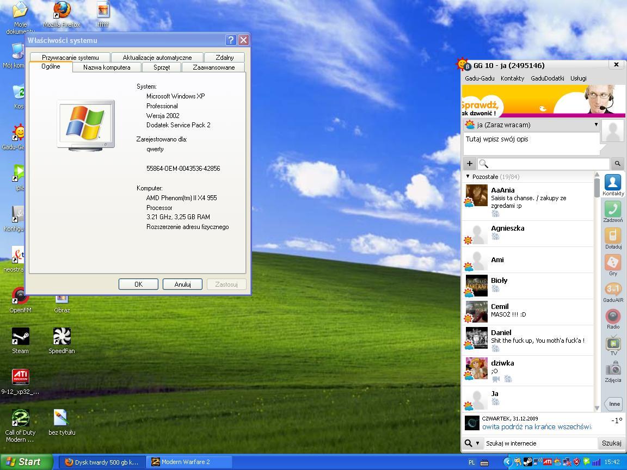Image resolution: width=627 pixels, height=470 pixels.
Task: Select contact Bioły in the list
Action: (x=528, y=286)
